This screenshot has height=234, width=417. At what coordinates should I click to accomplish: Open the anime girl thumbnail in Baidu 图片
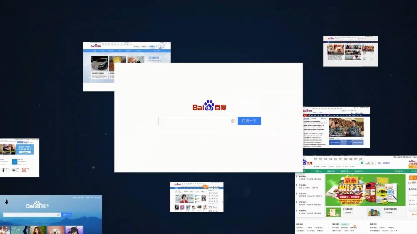(x=74, y=230)
